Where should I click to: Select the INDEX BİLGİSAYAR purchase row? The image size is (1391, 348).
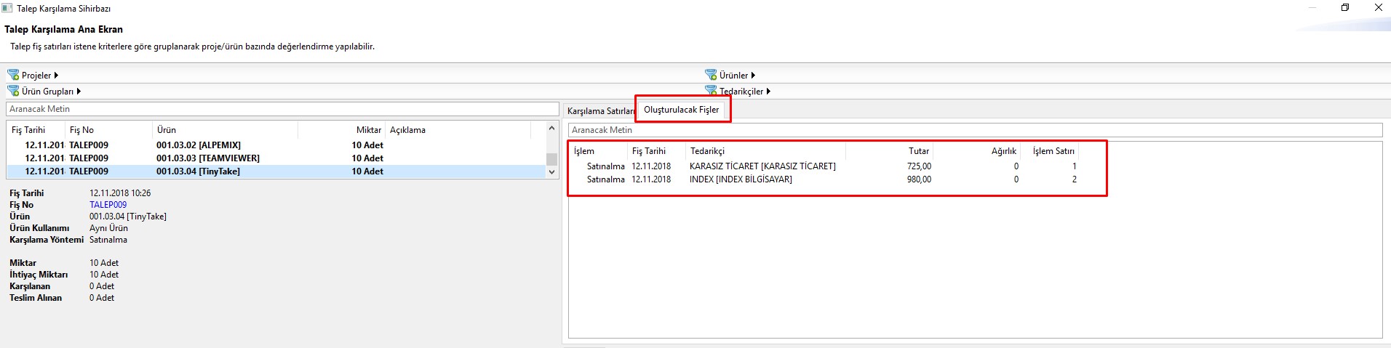pyautogui.click(x=741, y=179)
